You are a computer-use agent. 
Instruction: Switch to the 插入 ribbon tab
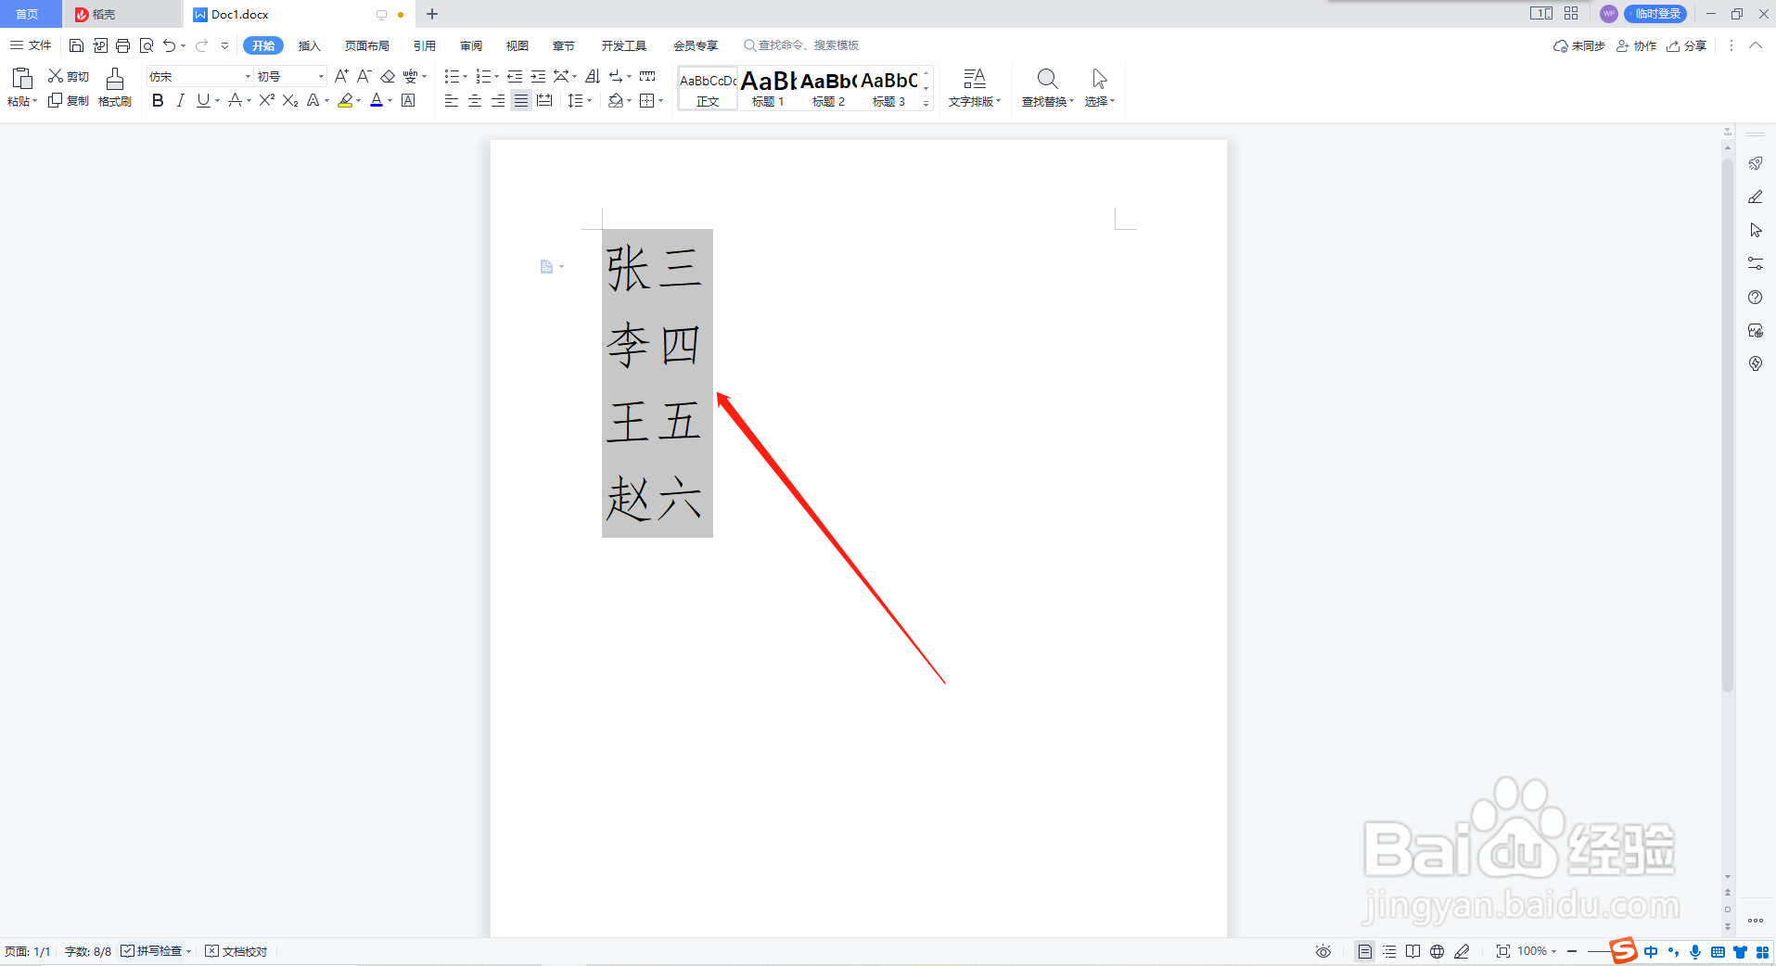click(309, 44)
